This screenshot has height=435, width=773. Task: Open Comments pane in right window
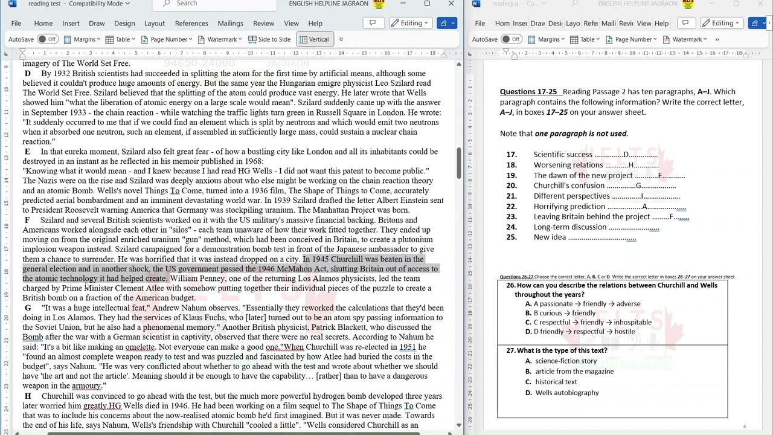coord(685,23)
